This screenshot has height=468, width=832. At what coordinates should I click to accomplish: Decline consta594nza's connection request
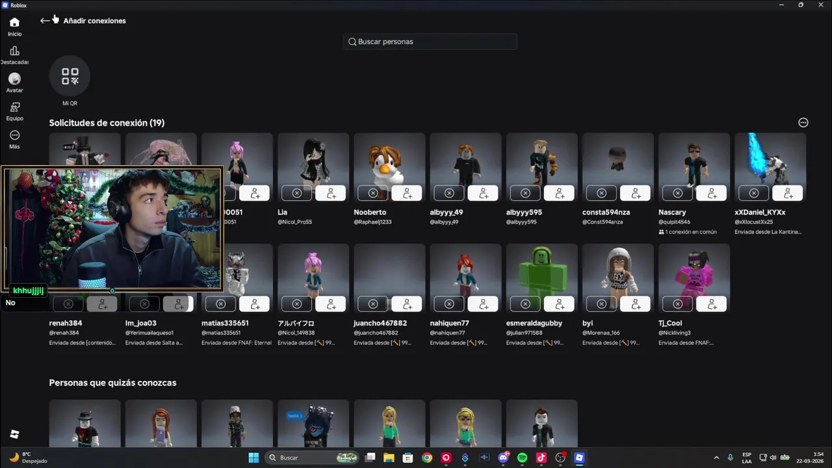(601, 194)
